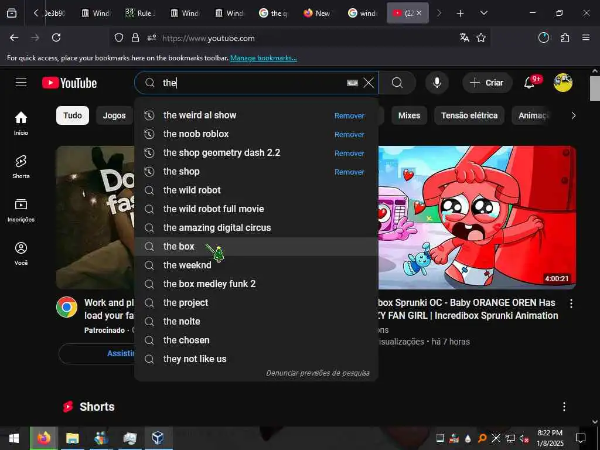
Task: Choose suggestion the wild robot full movie
Action: 256,209
